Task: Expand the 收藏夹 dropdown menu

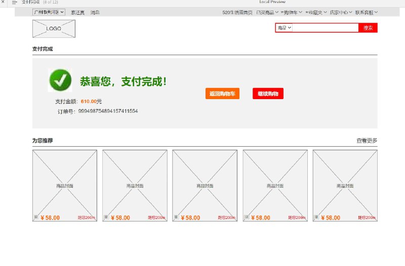Action: 316,12
